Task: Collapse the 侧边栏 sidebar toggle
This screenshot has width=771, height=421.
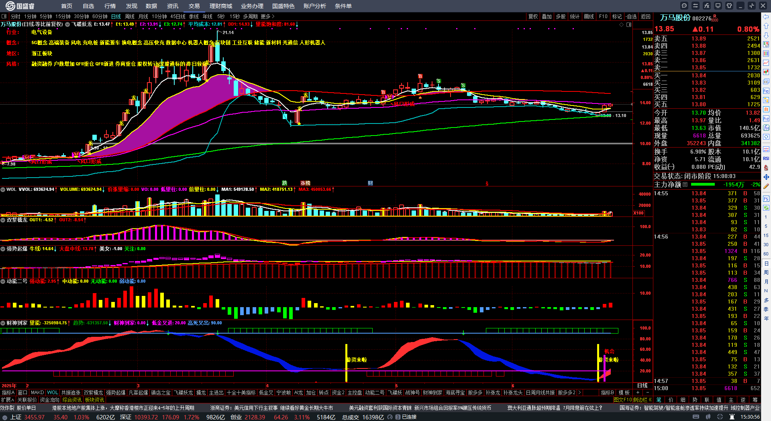Action: (x=642, y=400)
